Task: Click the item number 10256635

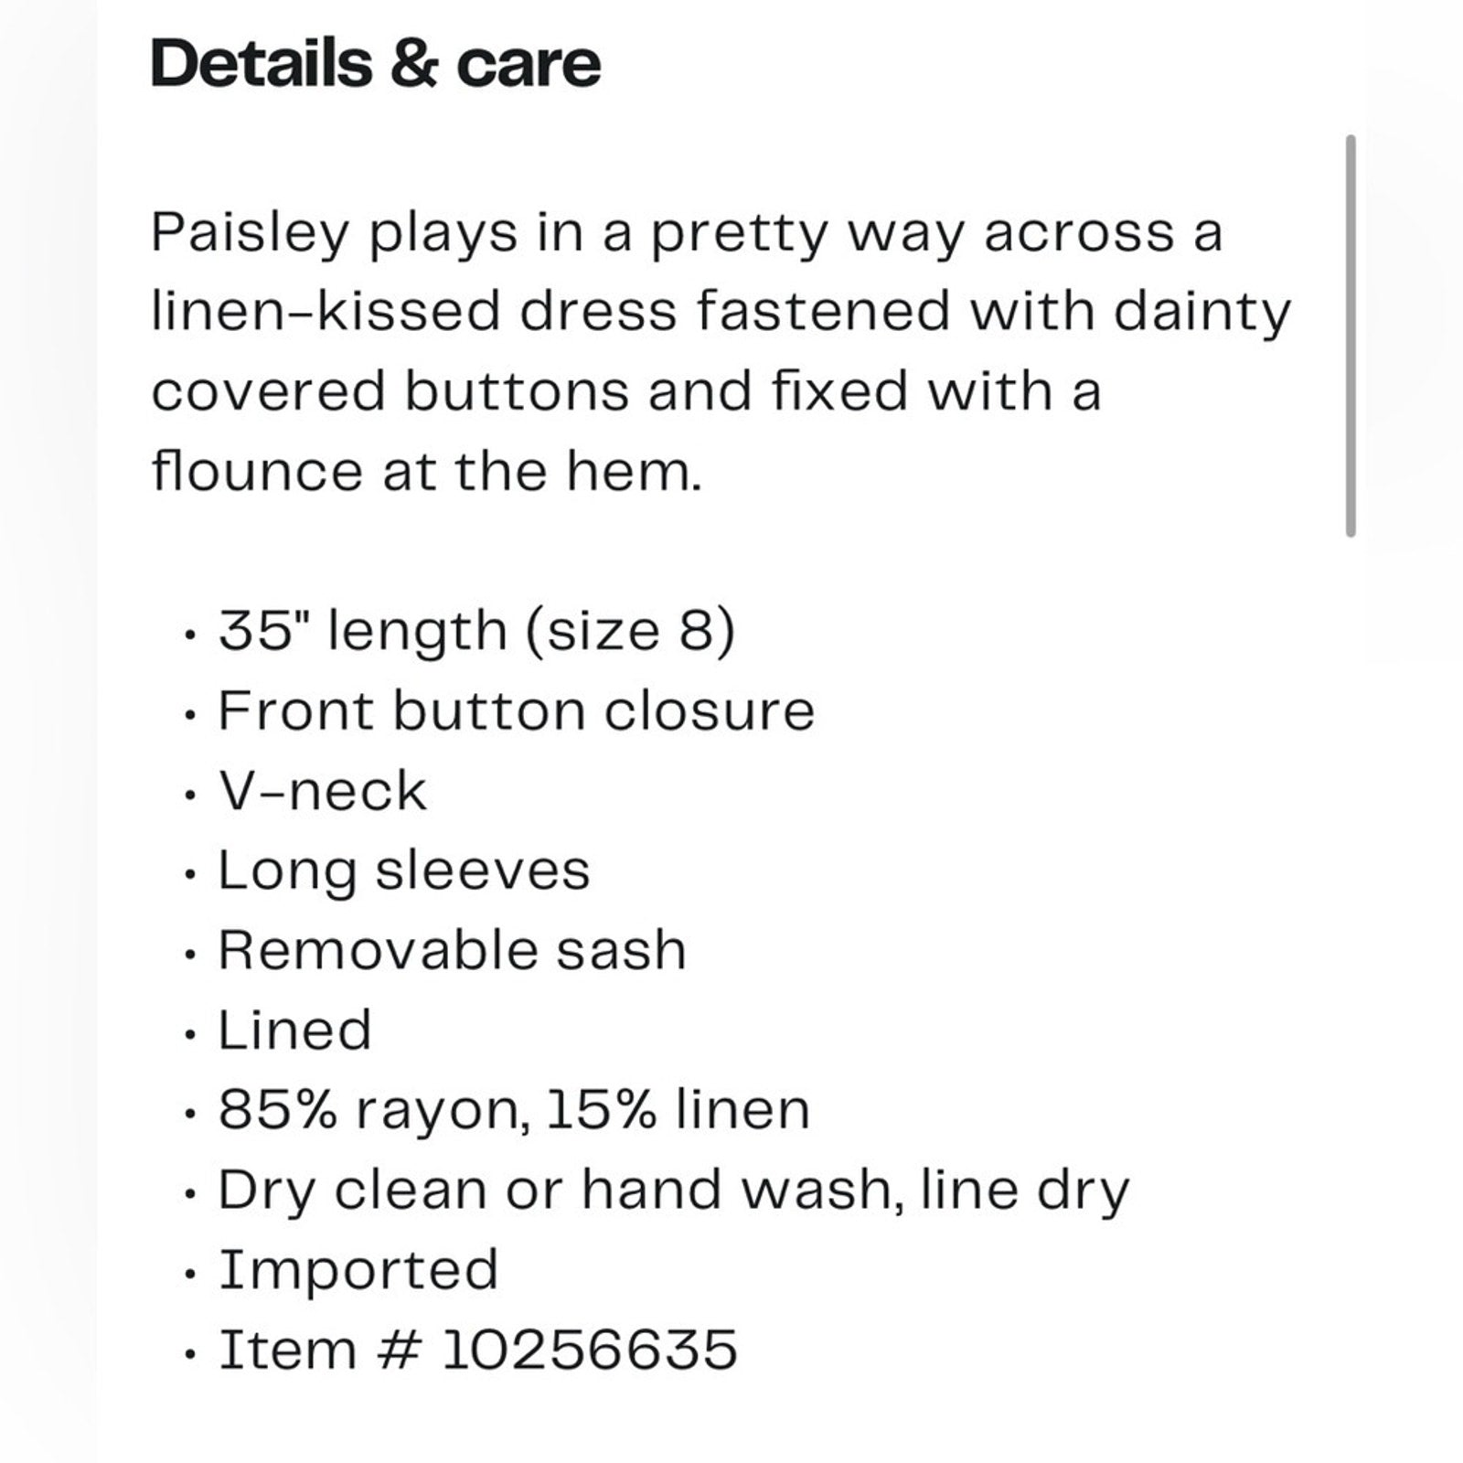Action: pos(590,1351)
